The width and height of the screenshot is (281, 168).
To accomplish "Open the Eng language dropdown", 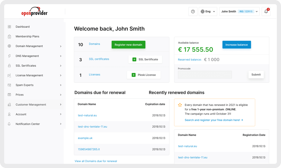I will click(x=208, y=11).
